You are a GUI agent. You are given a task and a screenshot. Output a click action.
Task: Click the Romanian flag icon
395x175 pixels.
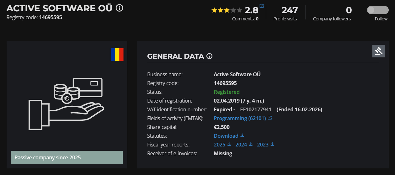point(117,55)
